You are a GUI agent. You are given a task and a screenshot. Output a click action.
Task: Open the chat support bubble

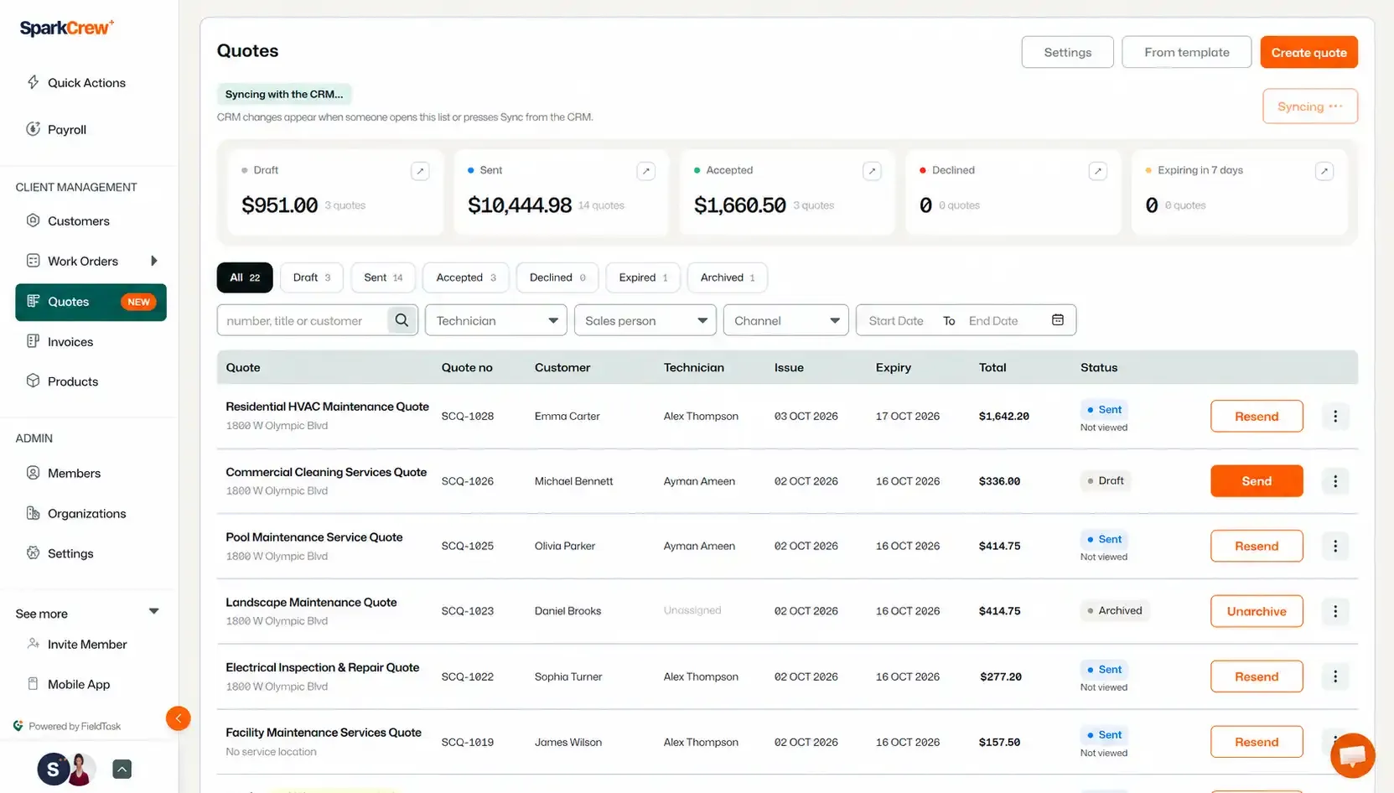tap(1352, 755)
